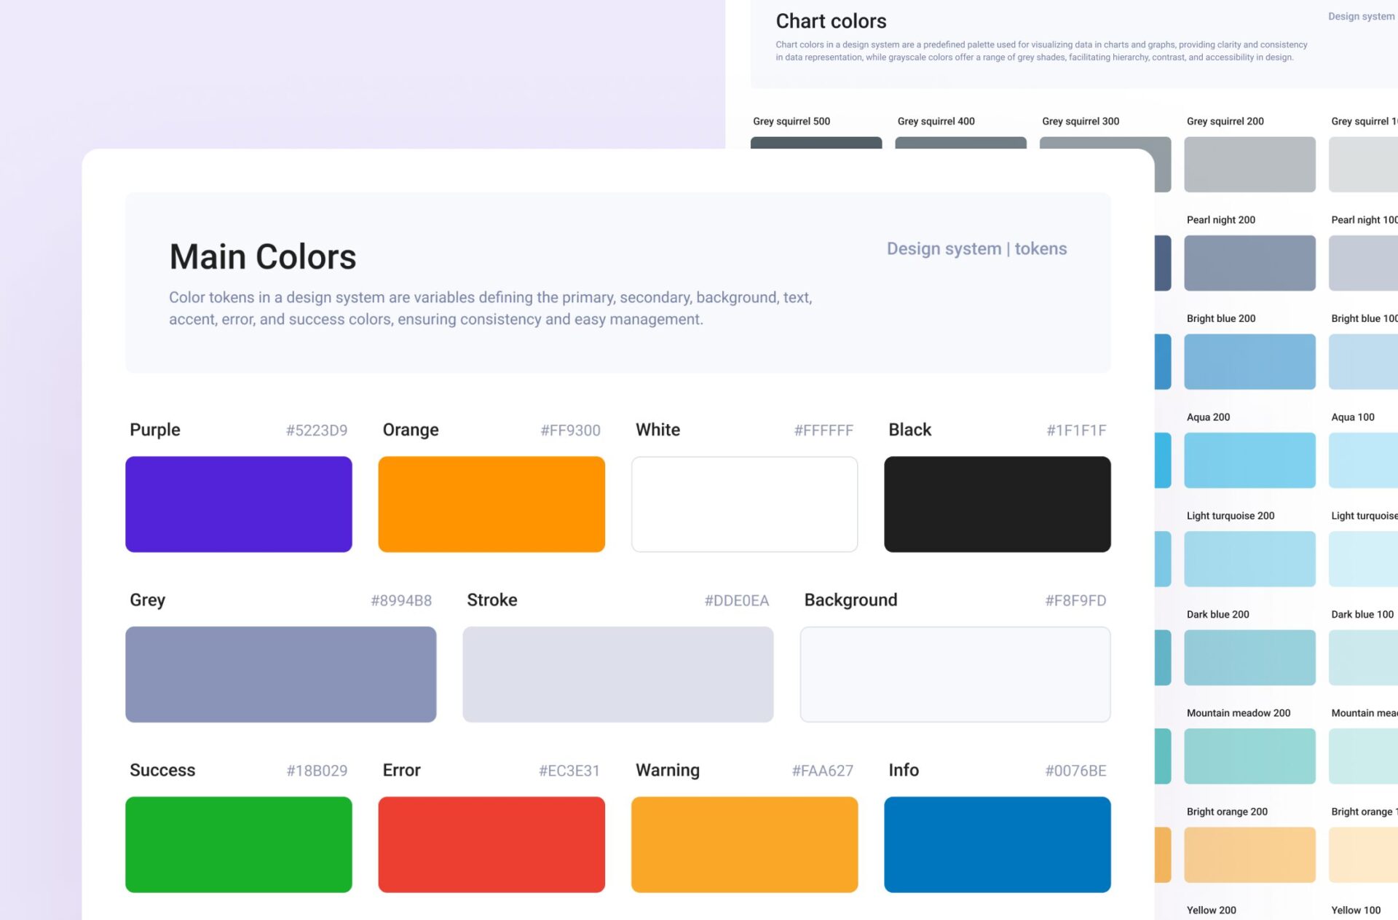The image size is (1398, 920).
Task: Choose the Background #F8F9FD swatch
Action: 955,674
